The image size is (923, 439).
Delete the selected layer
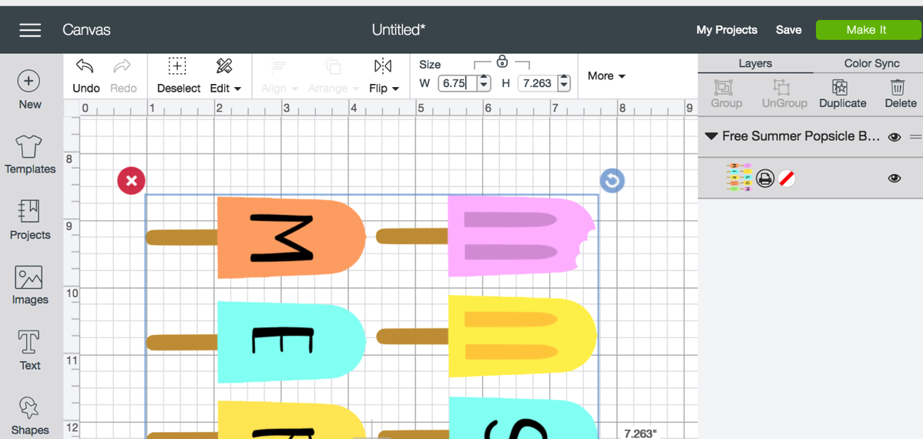[900, 94]
